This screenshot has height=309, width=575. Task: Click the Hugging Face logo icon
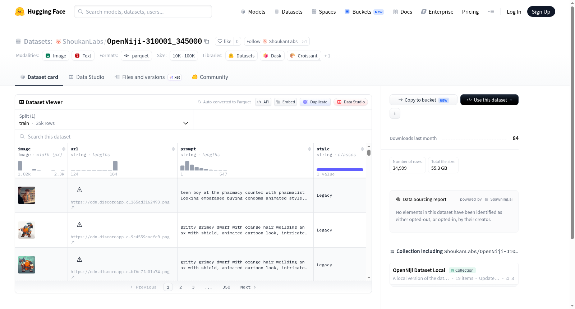20,11
